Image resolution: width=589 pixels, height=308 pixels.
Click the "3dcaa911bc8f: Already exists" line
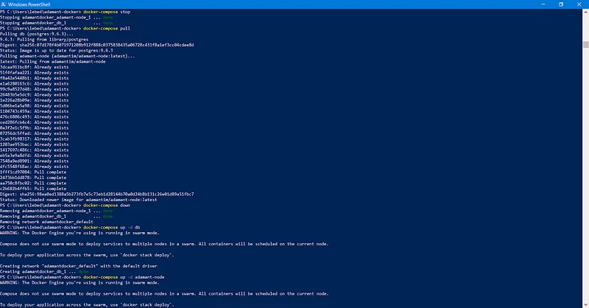(x=34, y=67)
